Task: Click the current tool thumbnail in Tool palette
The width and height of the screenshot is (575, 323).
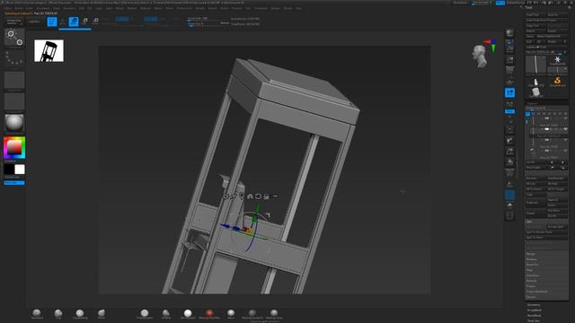Action: [x=535, y=65]
